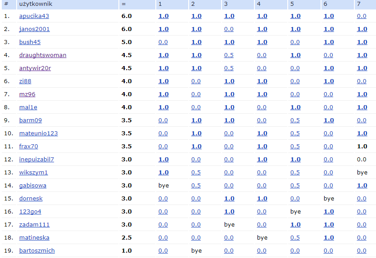Viewport: 376px width, 258px height.
Task: Open matineska user link
Action: pyautogui.click(x=34, y=238)
